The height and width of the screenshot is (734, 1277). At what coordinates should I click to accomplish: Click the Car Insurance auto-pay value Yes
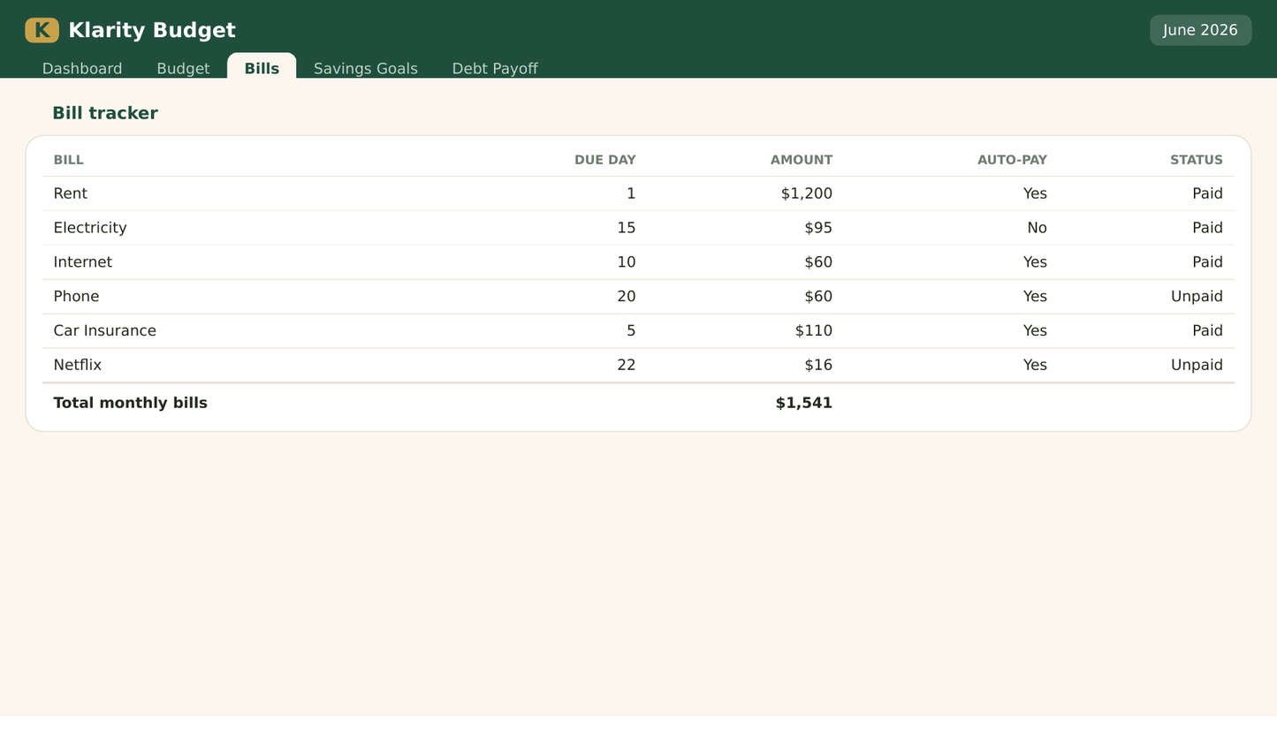(1035, 330)
